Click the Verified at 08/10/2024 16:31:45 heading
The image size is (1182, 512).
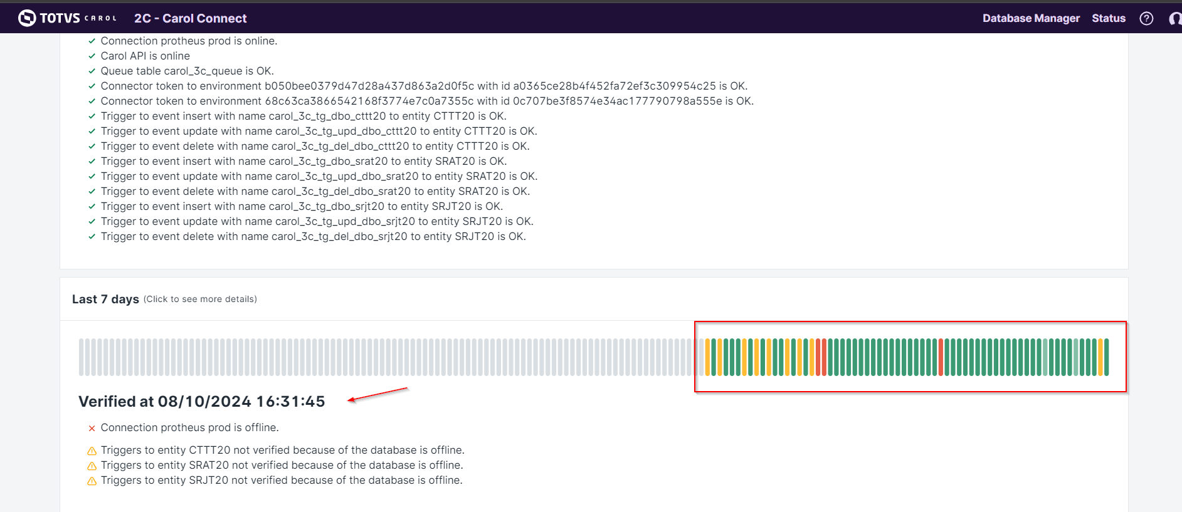pyautogui.click(x=201, y=401)
